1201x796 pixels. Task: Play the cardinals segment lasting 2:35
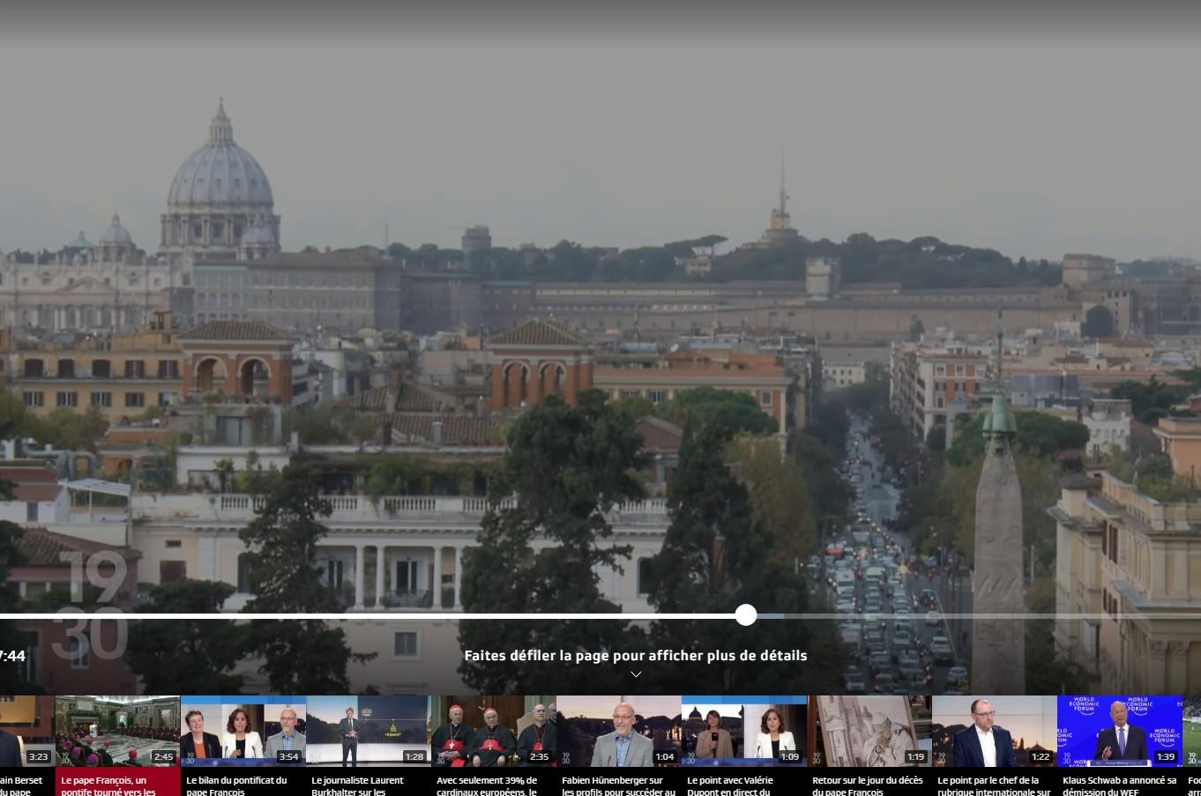493,731
